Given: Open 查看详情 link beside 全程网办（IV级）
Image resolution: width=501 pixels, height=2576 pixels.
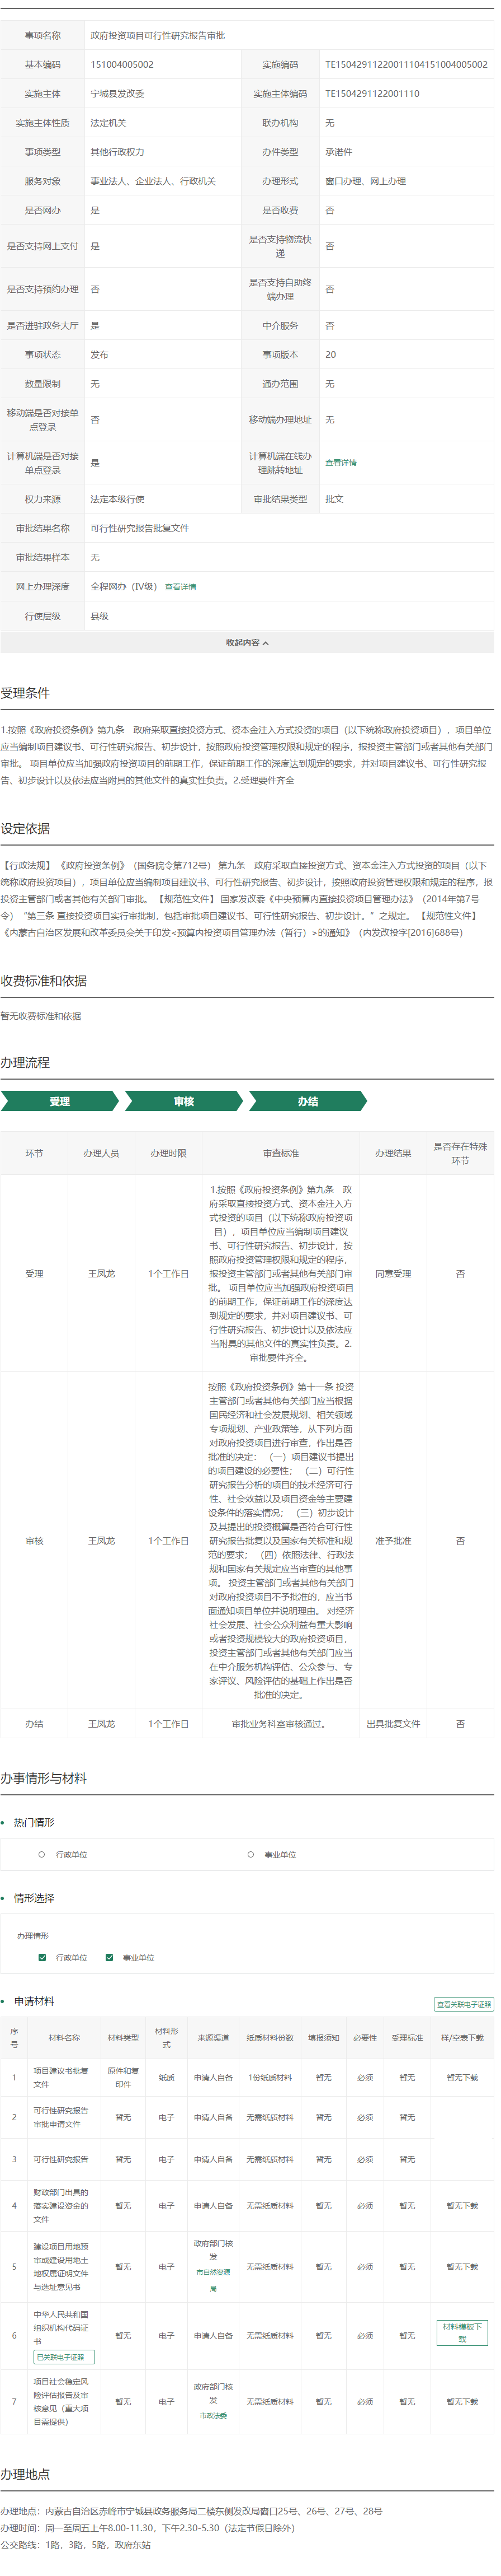Looking at the screenshot, I should point(181,587).
